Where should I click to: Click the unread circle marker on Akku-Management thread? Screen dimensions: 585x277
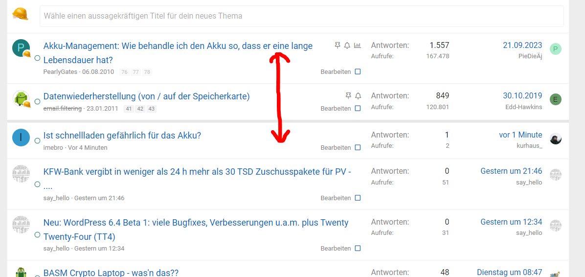point(37,58)
